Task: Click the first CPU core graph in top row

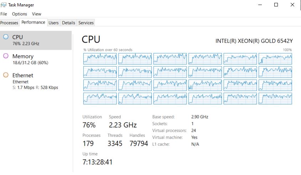Action: click(100, 59)
